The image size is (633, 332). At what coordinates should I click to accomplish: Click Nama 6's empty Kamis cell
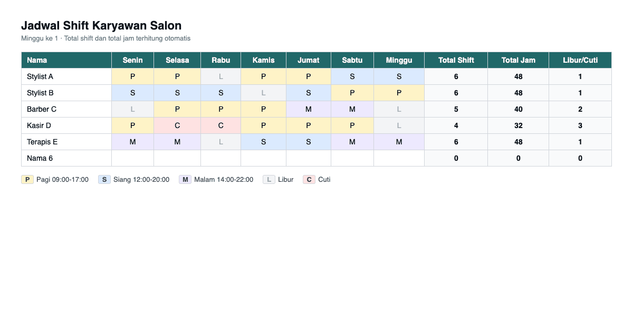tap(263, 158)
